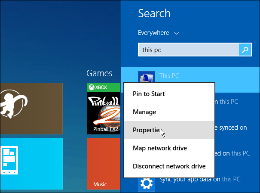This screenshot has width=260, height=193.
Task: Click the magnifier search button
Action: pos(245,50)
